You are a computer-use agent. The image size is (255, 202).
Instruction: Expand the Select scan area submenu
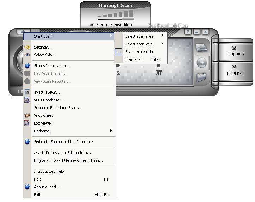(x=141, y=36)
